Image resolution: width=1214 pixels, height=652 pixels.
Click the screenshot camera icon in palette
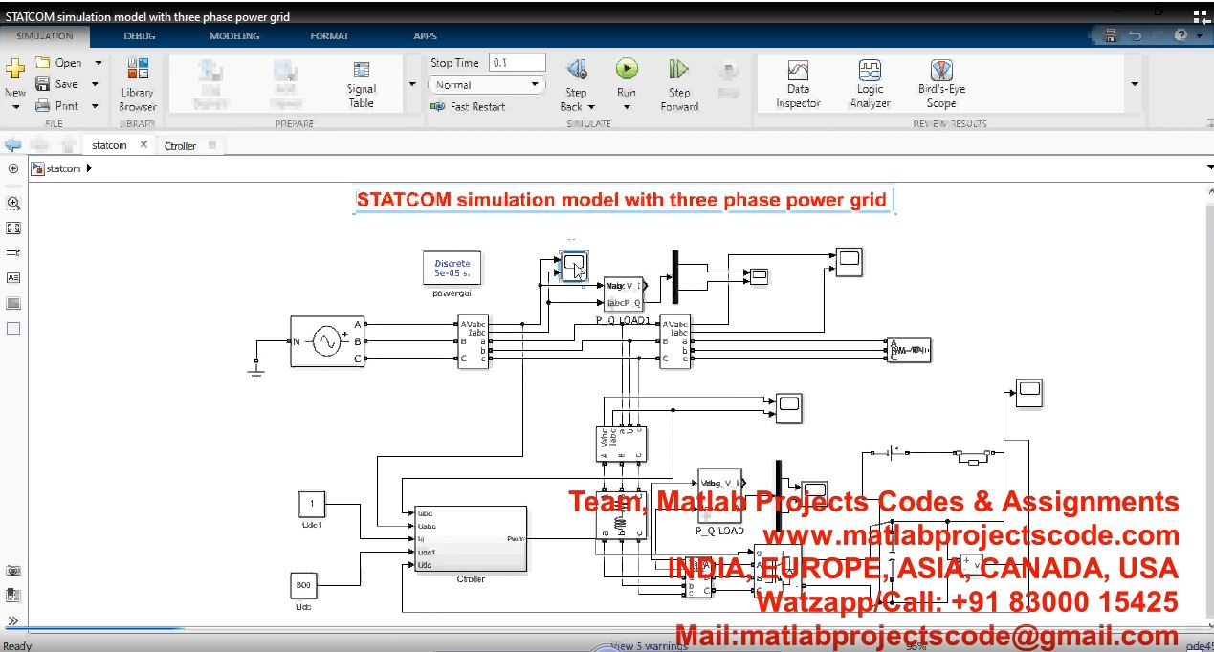(13, 571)
